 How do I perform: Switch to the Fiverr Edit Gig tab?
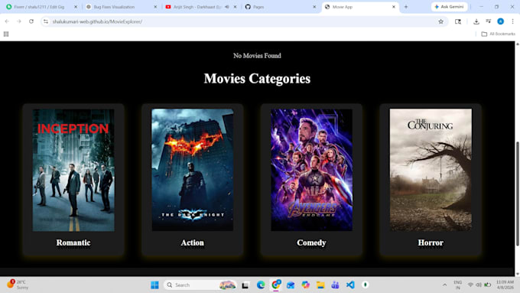click(39, 7)
